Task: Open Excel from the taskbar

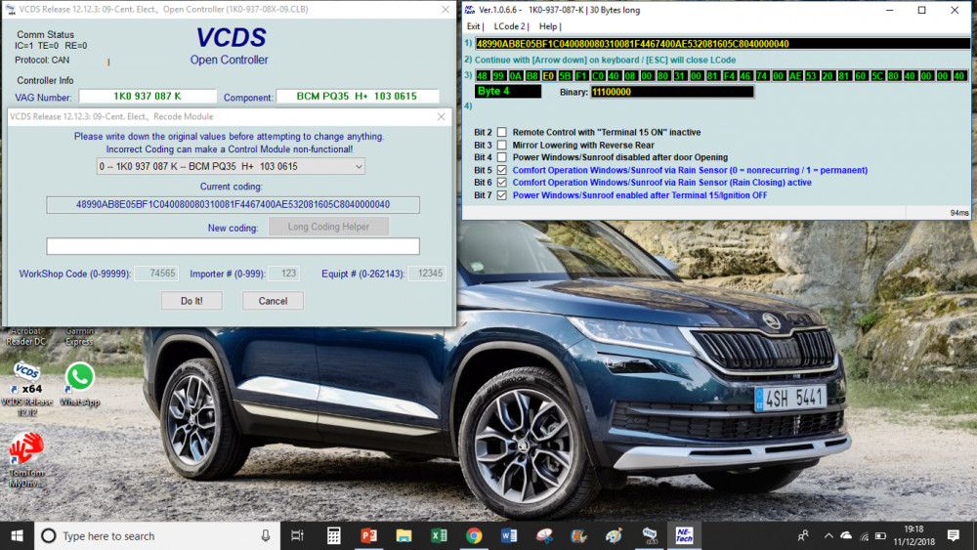Action: 439,535
